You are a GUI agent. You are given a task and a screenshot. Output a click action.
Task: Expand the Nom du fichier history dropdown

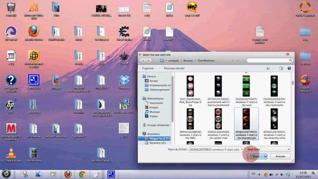[242, 149]
